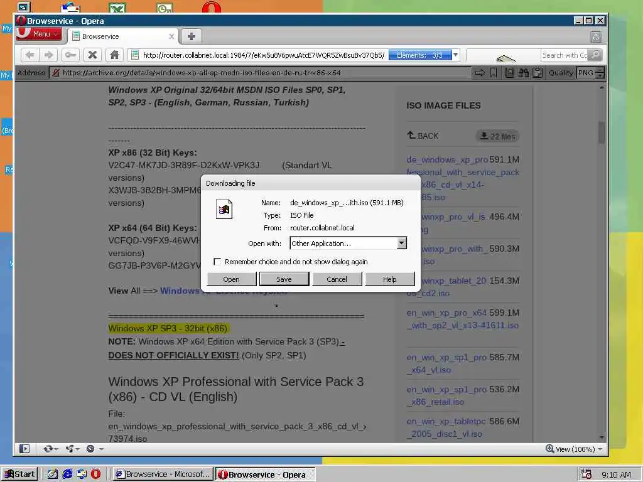Image resolution: width=643 pixels, height=482 pixels.
Task: Launch Opera from quick launch
Action: click(x=95, y=474)
